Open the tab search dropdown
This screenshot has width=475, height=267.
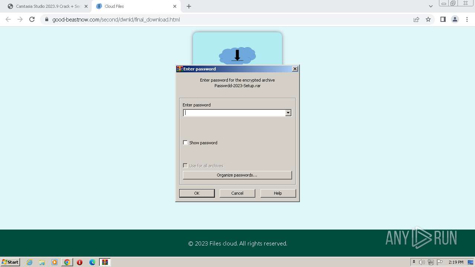pos(430,6)
